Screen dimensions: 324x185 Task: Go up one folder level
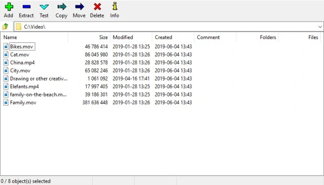[x=5, y=26]
